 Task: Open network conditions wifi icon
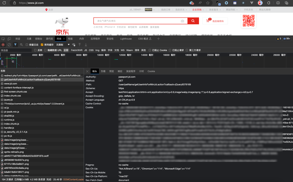(x=74, y=45)
